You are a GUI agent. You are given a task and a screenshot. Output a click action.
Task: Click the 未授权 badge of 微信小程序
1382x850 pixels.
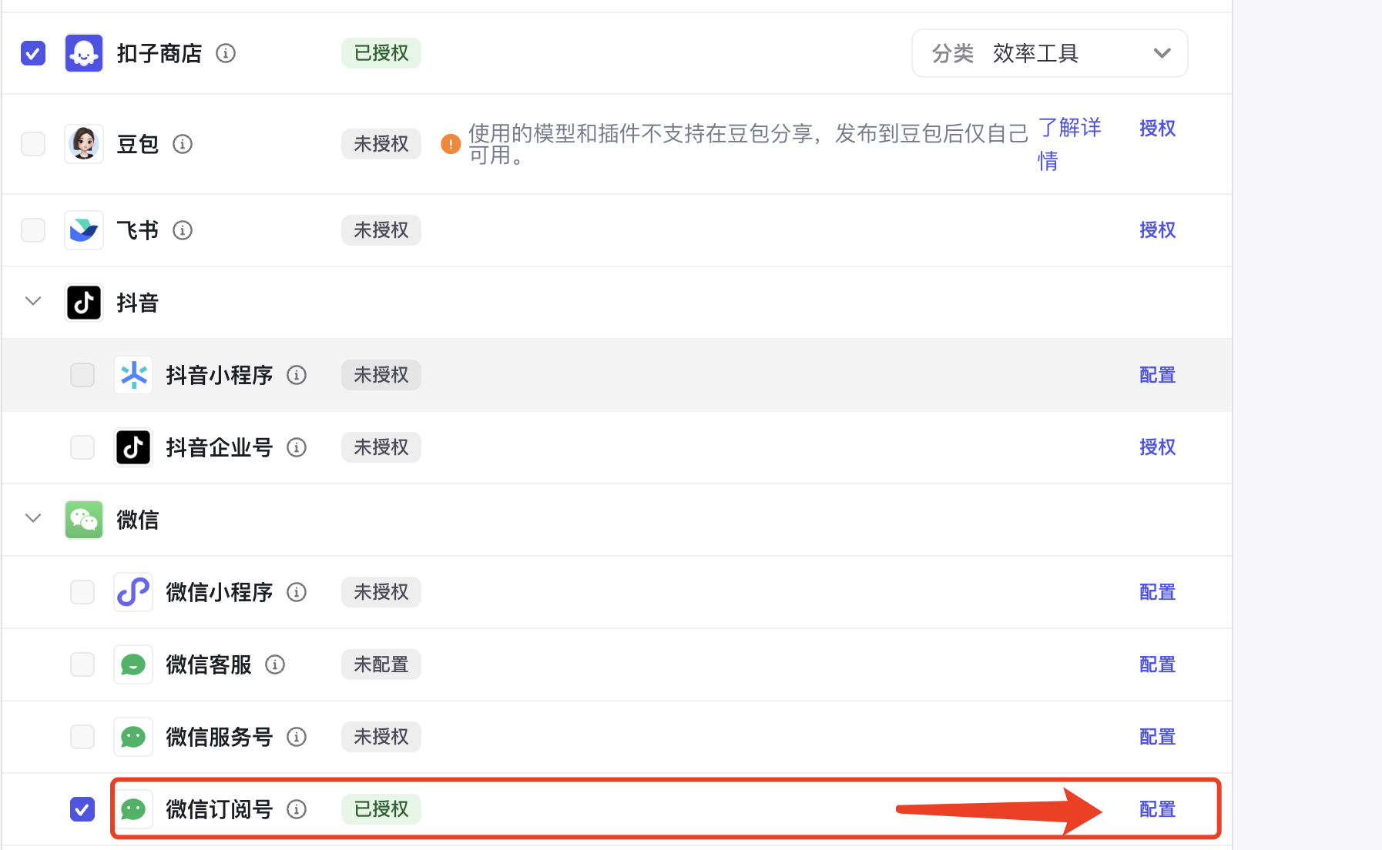point(381,592)
